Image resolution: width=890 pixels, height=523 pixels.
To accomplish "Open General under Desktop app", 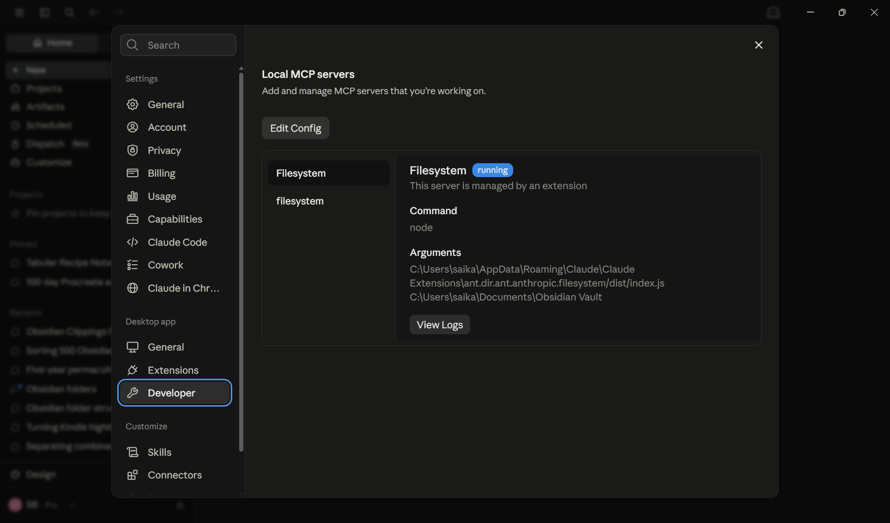I will coord(175,347).
